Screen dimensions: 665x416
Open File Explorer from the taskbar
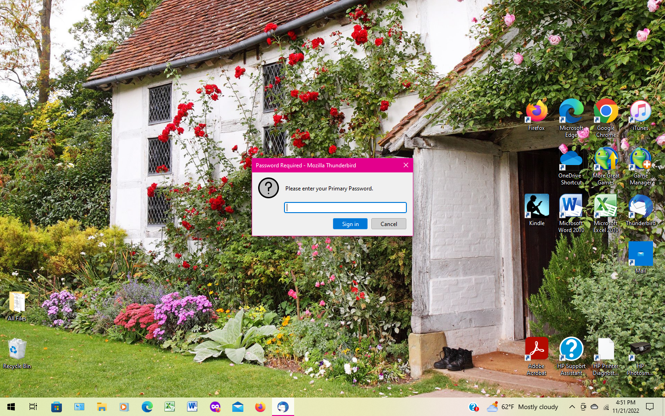coord(102,407)
